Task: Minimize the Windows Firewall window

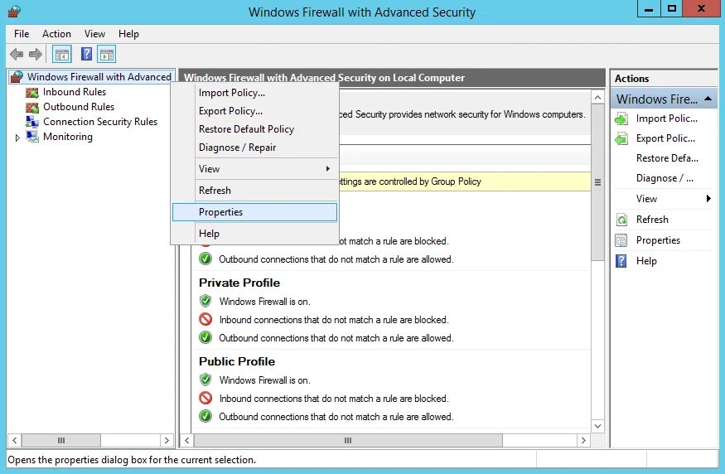Action: (x=649, y=9)
